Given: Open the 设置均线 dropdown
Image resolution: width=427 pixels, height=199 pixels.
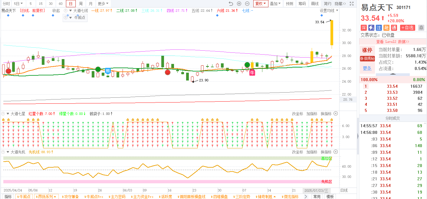Looking at the screenshot, I should (329, 11).
